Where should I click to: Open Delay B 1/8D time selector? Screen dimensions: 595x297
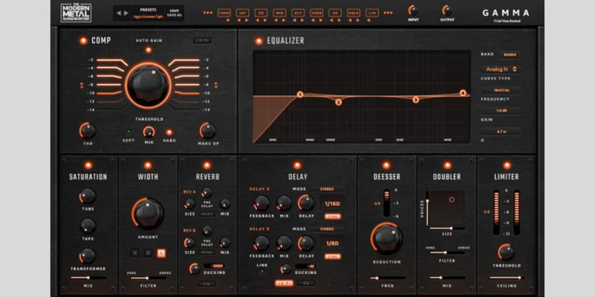coord(332,244)
